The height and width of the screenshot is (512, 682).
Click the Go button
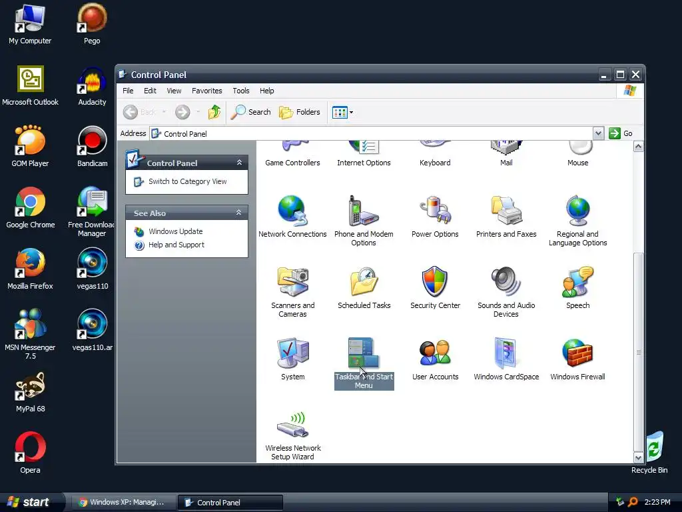[621, 133]
